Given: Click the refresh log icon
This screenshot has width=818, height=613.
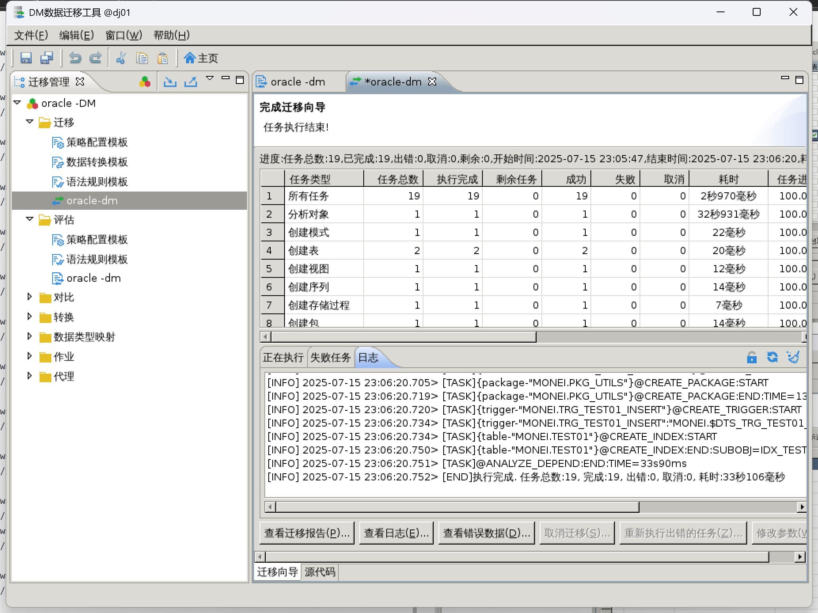Looking at the screenshot, I should click(x=772, y=357).
